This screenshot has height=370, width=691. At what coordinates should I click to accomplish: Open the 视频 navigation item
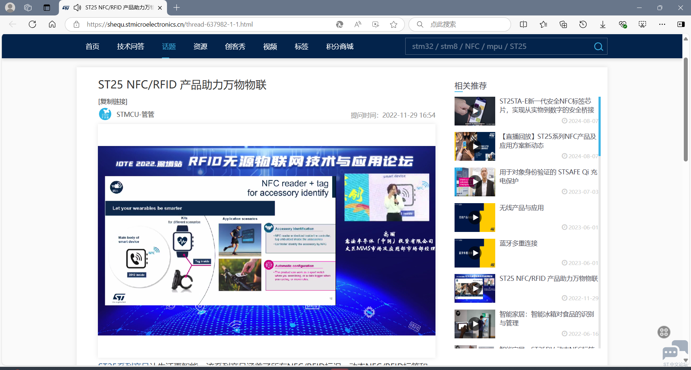click(270, 46)
